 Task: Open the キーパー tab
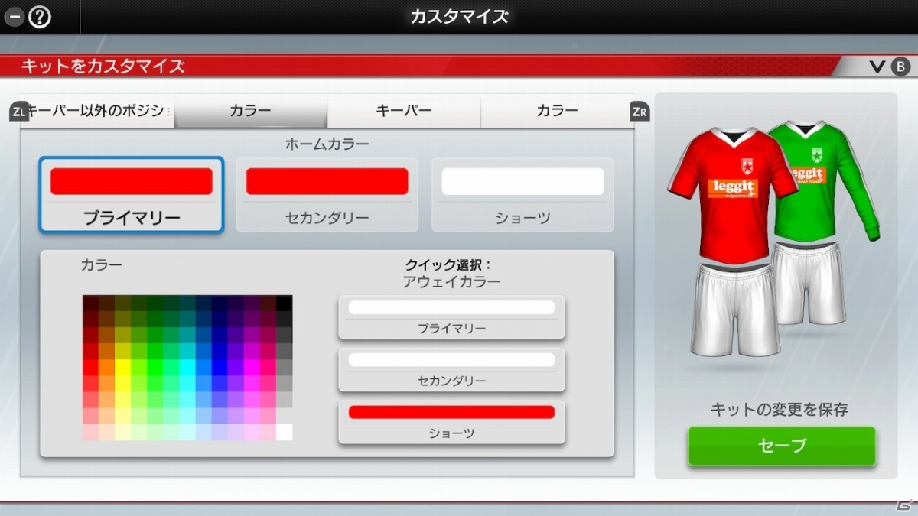[404, 112]
